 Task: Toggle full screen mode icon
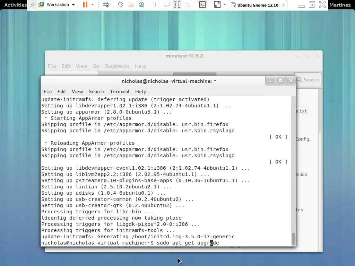point(177,5)
